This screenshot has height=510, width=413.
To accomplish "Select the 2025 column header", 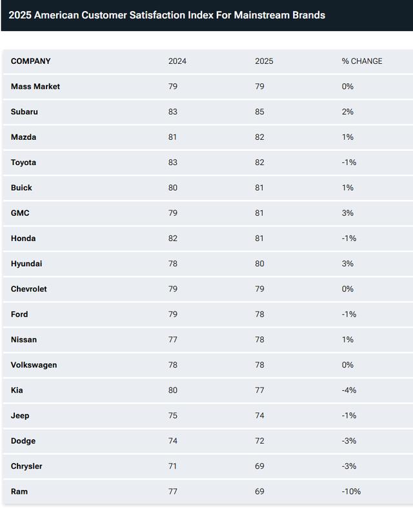I will [264, 61].
